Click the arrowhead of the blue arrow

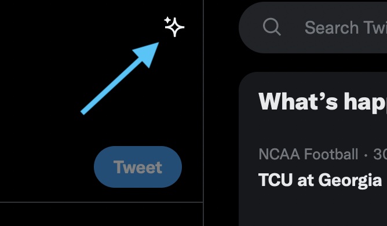pyautogui.click(x=147, y=53)
